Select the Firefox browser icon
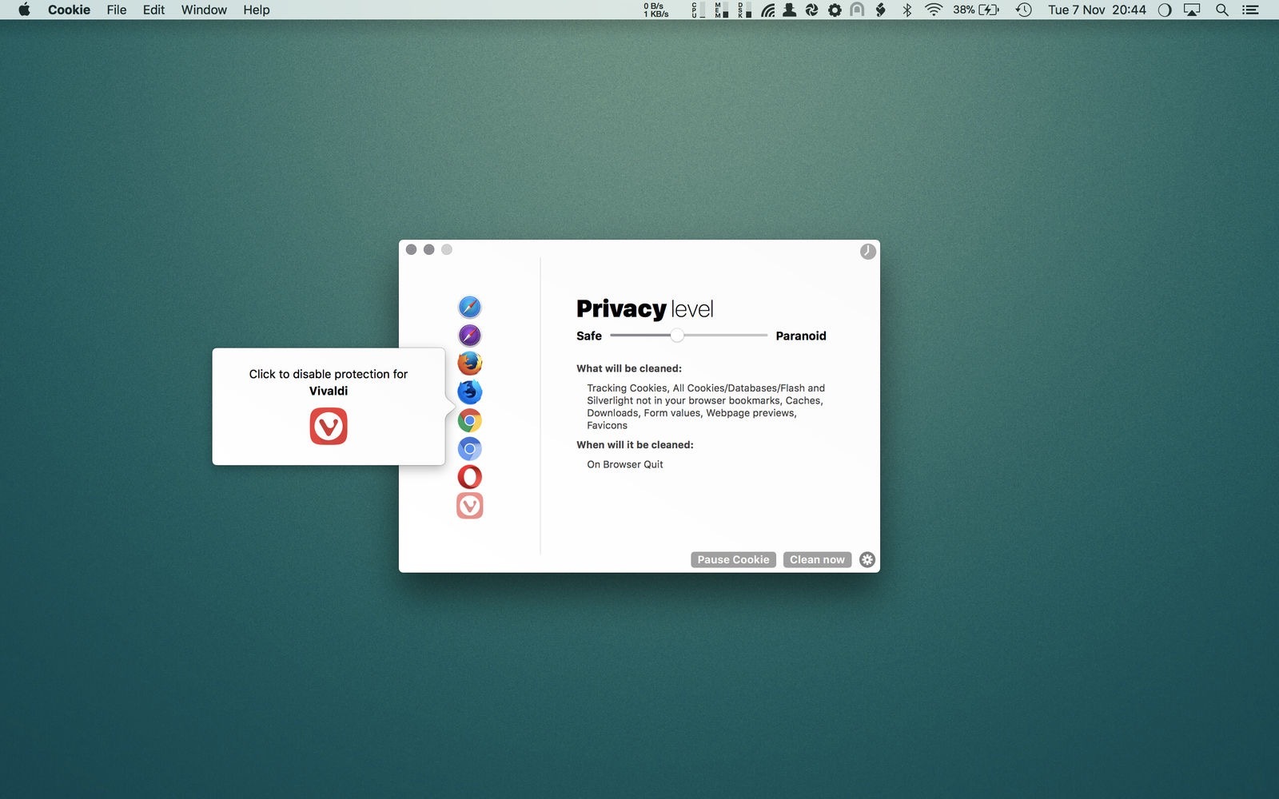Screen dimensions: 1279x799 tap(469, 364)
